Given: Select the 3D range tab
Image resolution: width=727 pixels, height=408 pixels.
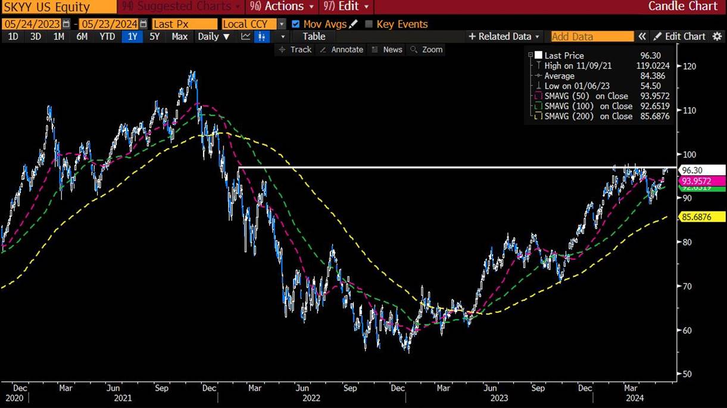Looking at the screenshot, I should coord(36,36).
